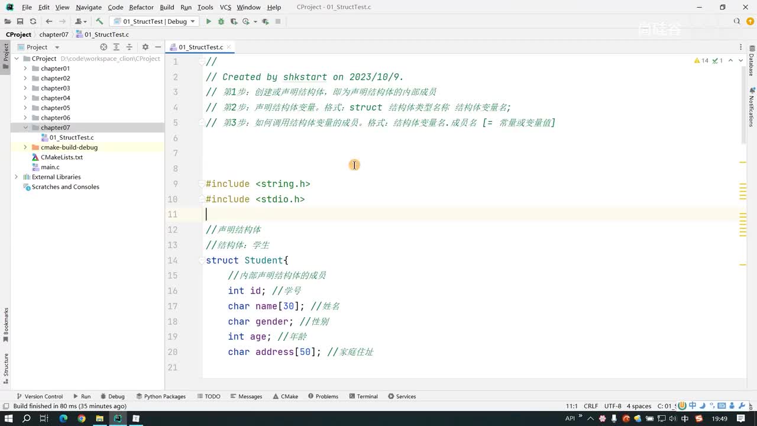757x426 pixels.
Task: Expand the chapter03 folder
Action: (x=25, y=88)
